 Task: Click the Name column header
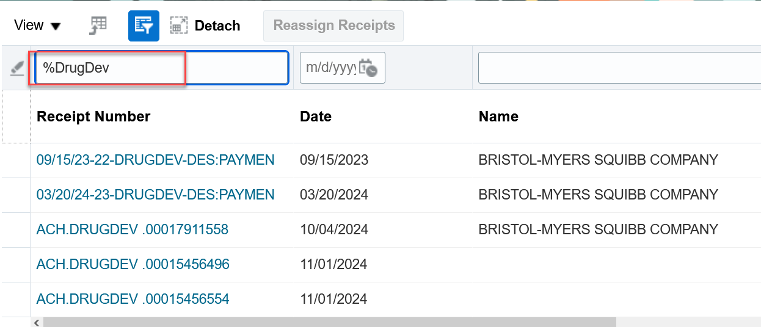[x=498, y=117]
